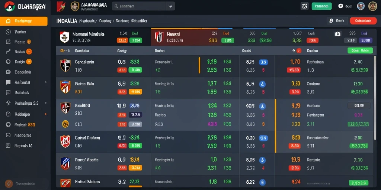Click the gray 2.49 odds button in header card
This screenshot has height=190, width=381.
pyautogui.click(x=350, y=40)
